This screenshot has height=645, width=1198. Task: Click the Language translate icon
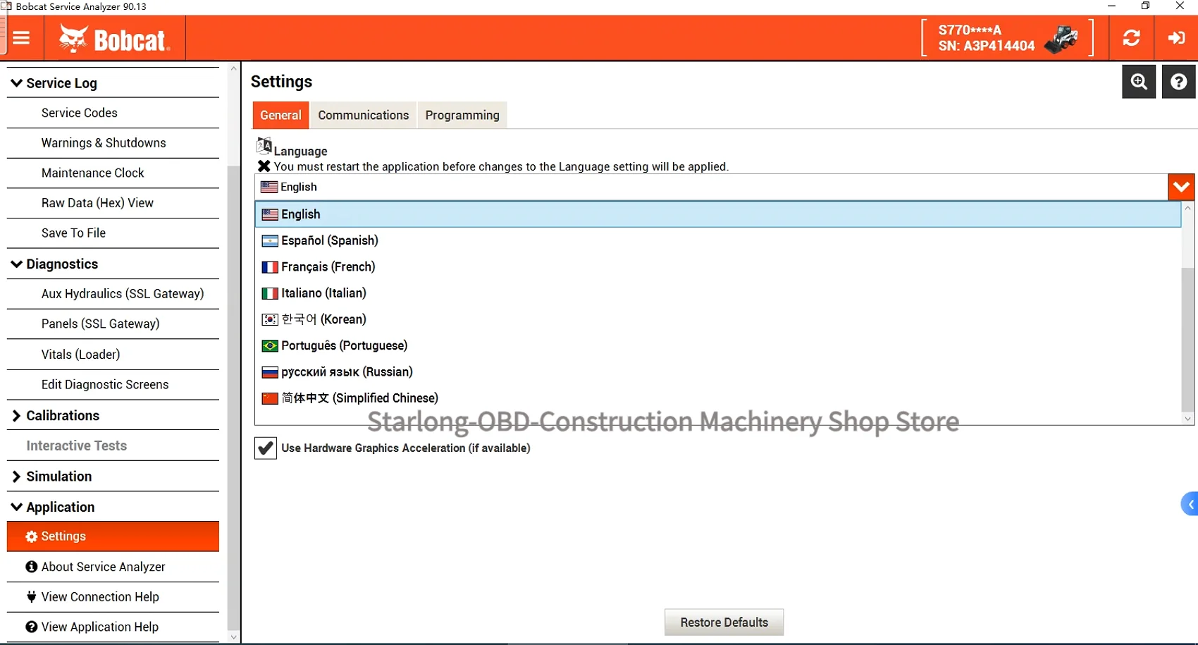point(264,146)
